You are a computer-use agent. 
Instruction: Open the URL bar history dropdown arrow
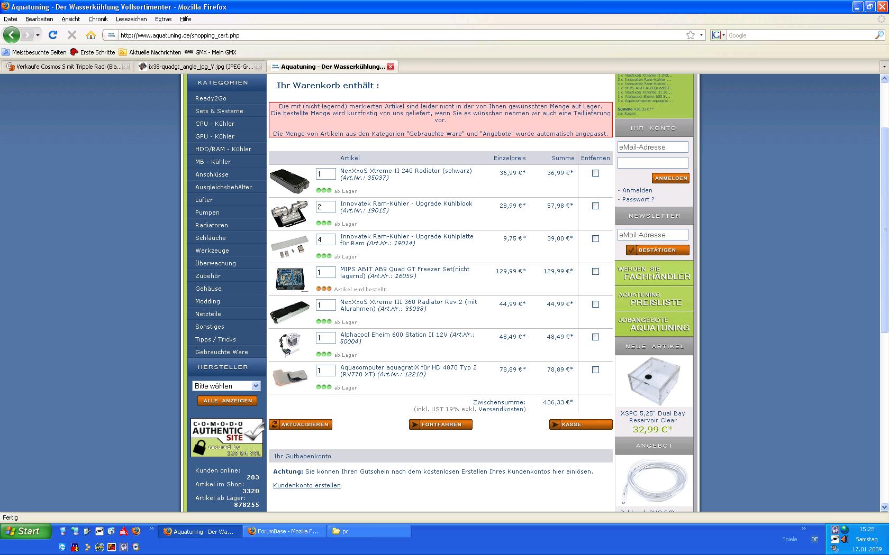click(x=702, y=35)
